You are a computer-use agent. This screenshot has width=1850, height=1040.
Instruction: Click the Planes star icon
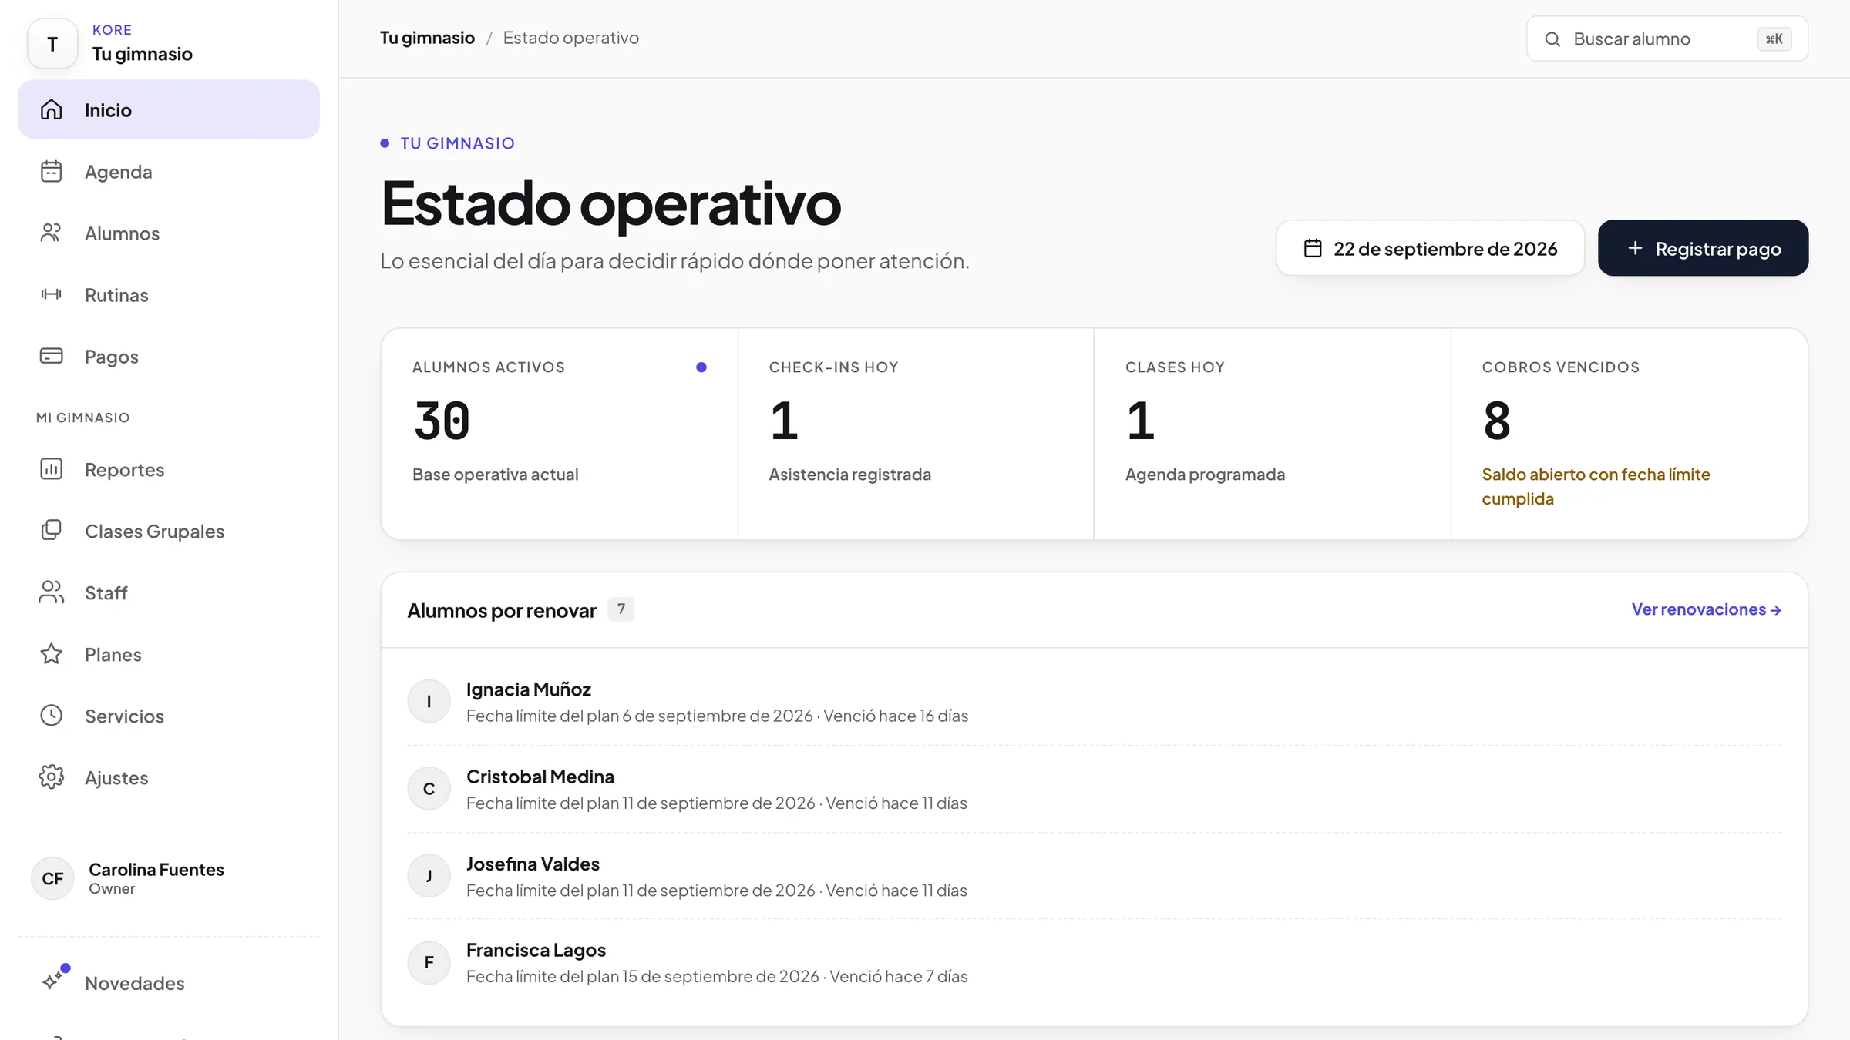(x=51, y=654)
